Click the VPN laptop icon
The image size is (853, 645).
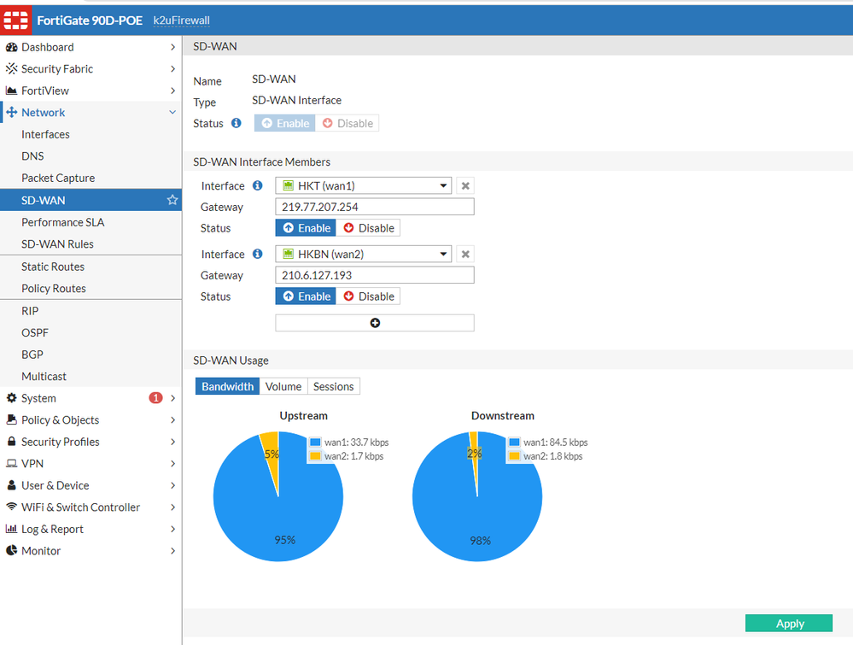point(11,463)
